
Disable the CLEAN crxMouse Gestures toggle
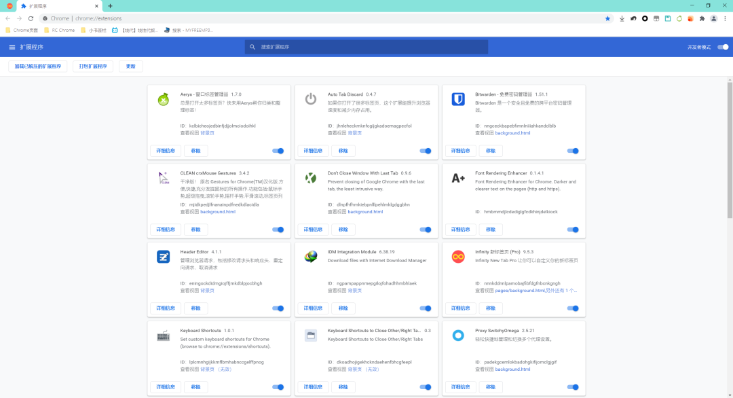tap(278, 230)
